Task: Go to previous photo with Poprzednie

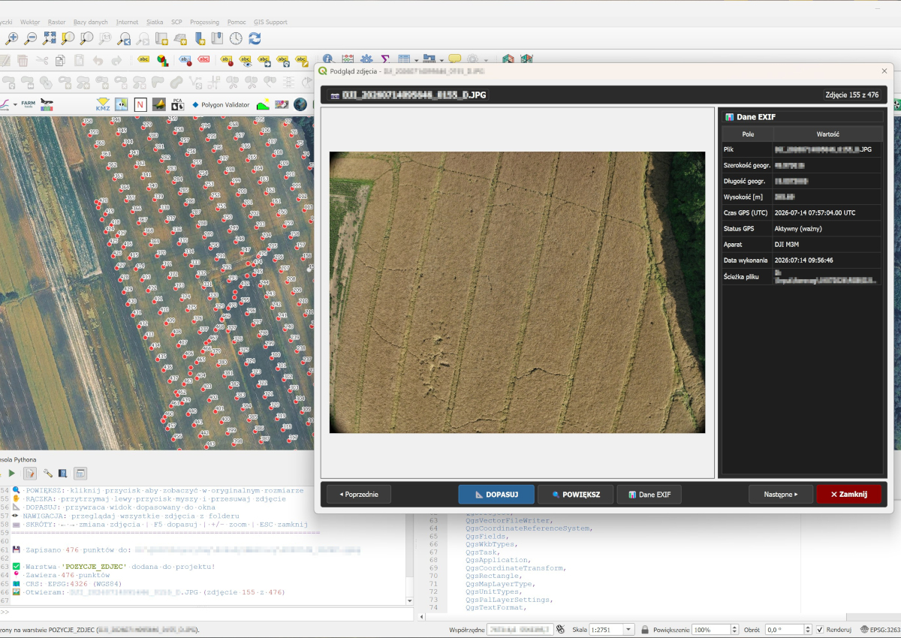Action: tap(359, 494)
